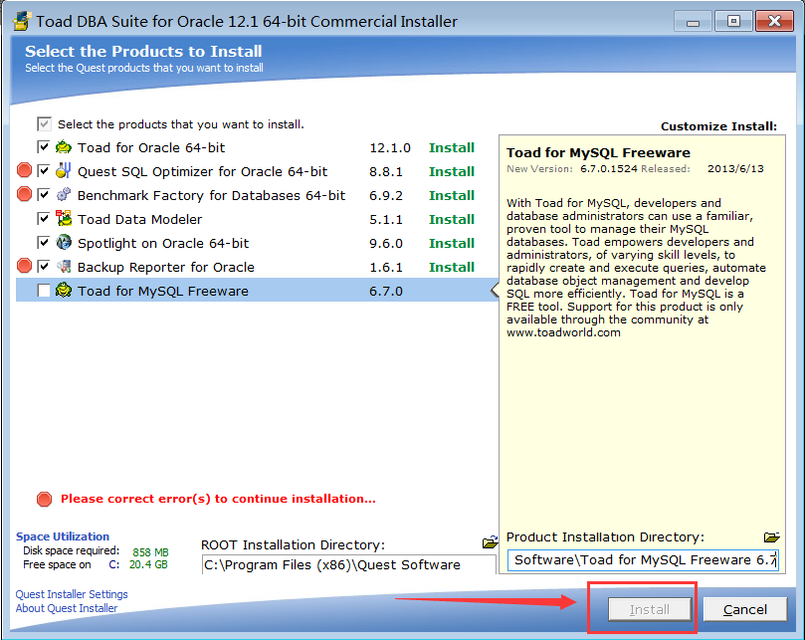Click version 1.6.1 of Backup Reporter
The height and width of the screenshot is (640, 805).
pyautogui.click(x=386, y=267)
